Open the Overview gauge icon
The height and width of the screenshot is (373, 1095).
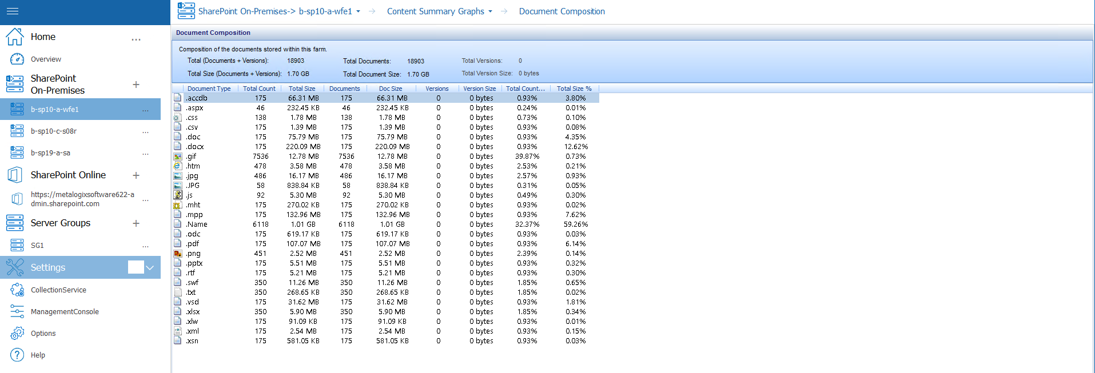click(x=17, y=59)
